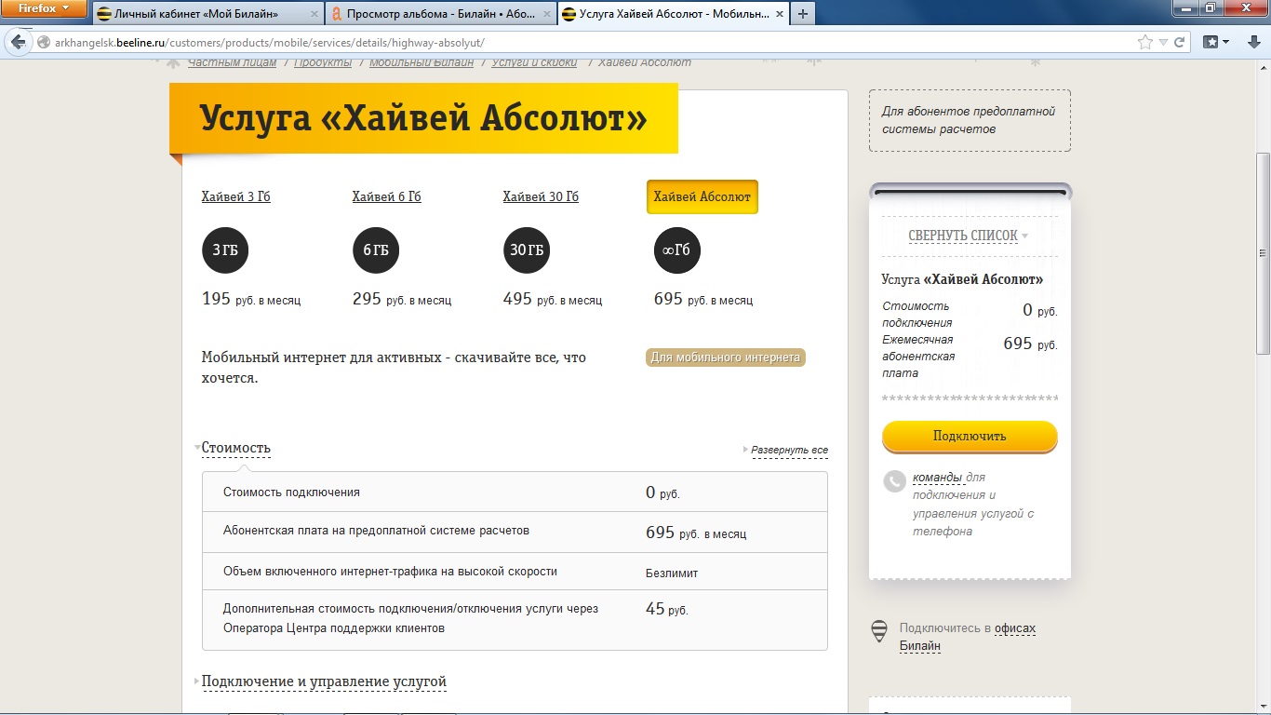This screenshot has height=715, width=1271.
Task: Click the 3 ГБ black circle icon
Action: coord(225,250)
